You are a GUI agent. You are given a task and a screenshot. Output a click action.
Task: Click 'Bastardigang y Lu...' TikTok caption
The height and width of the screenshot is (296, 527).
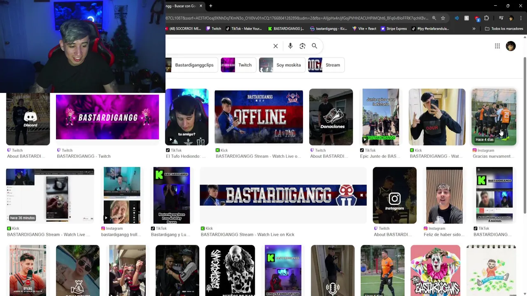170,234
